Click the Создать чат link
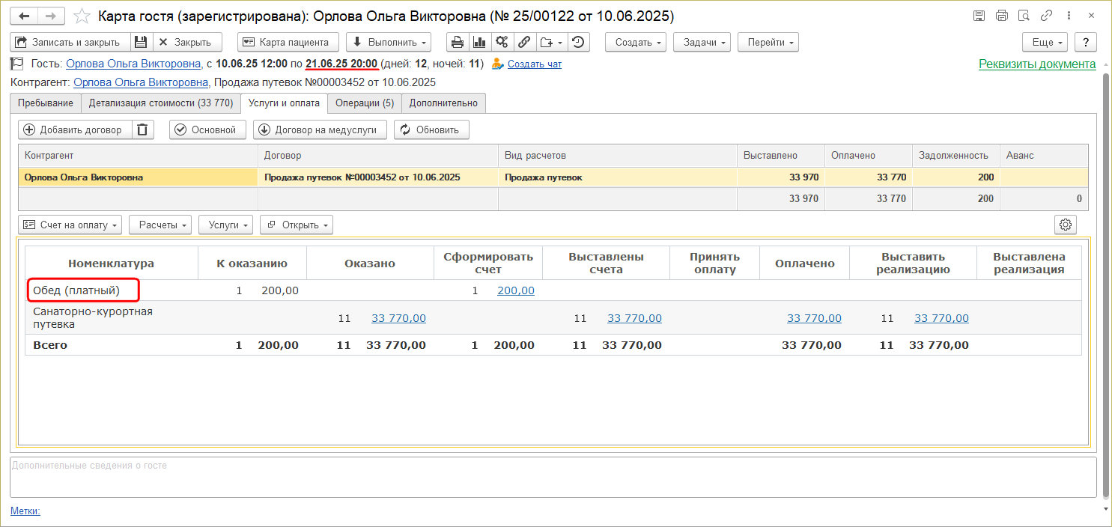The width and height of the screenshot is (1112, 527). (x=534, y=64)
